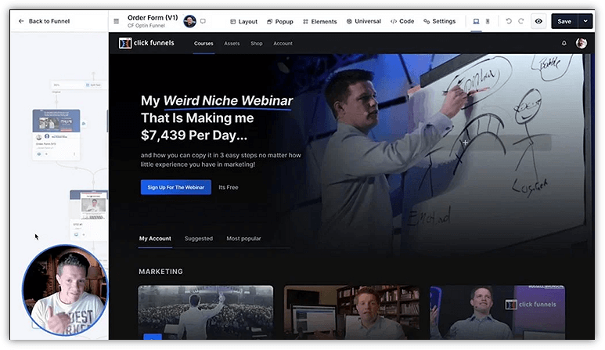Click the ClickFunnels logo in the page header
The width and height of the screenshot is (605, 350).
click(146, 43)
